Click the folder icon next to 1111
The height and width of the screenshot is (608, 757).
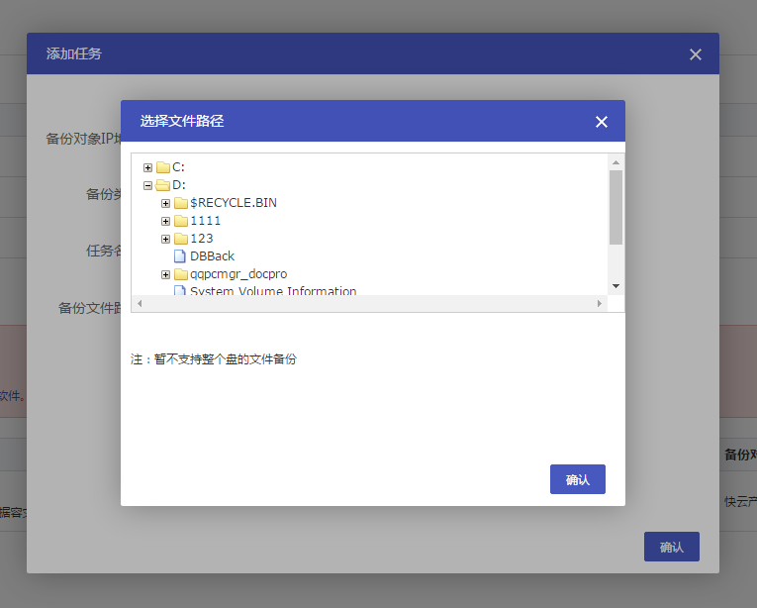tap(181, 221)
